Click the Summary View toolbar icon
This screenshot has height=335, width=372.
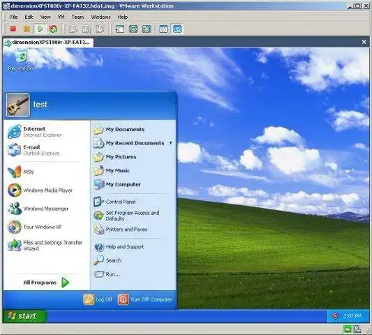(x=164, y=29)
